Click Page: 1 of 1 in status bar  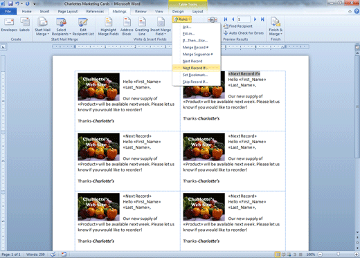tap(11, 255)
